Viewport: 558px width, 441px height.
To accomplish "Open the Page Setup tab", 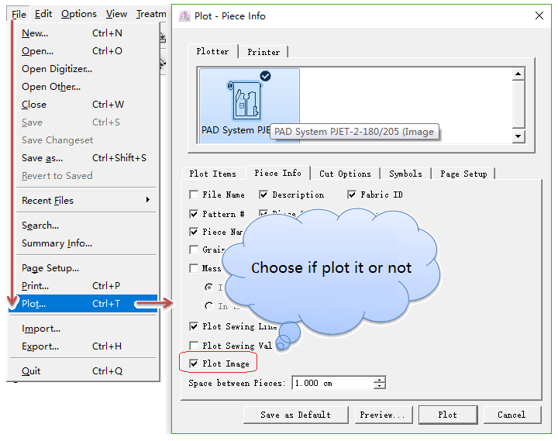I will tap(463, 174).
